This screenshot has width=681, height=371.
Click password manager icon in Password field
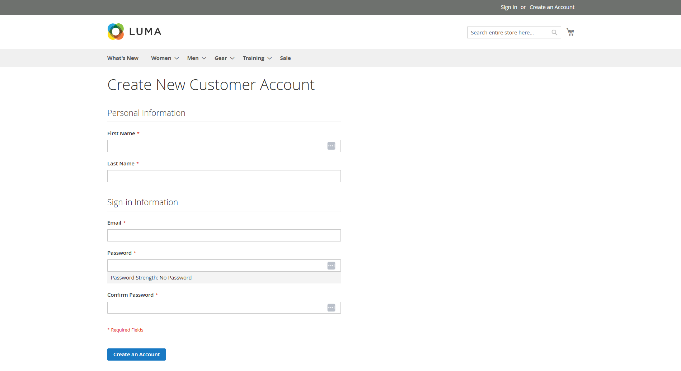pos(331,266)
